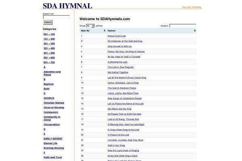The image size is (242, 161).
Task: Sort table by Hymns column arrows
Action: pyautogui.click(x=195, y=31)
